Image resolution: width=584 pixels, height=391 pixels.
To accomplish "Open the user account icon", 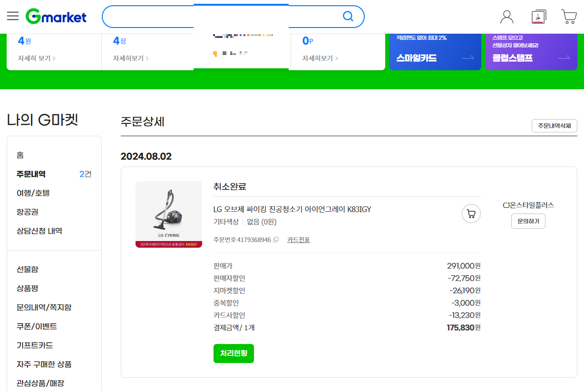I will point(507,17).
